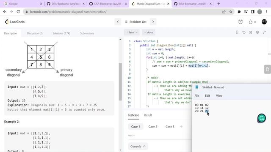
Task: Open the editor settings gear
Action: [x=257, y=32]
